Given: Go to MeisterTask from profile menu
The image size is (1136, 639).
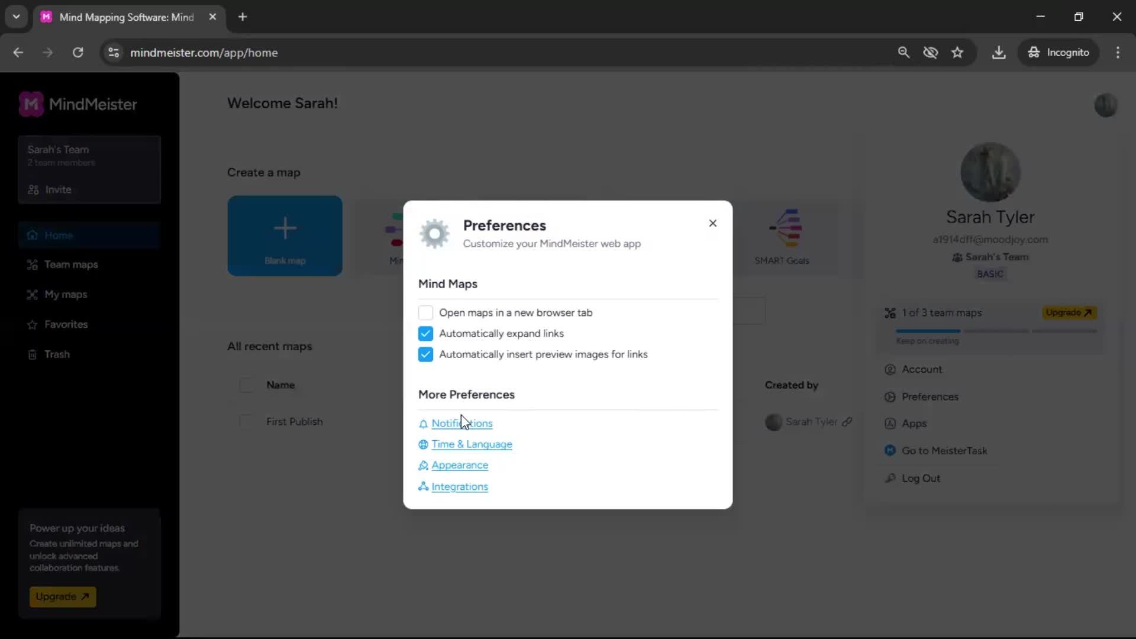Looking at the screenshot, I should tap(944, 451).
